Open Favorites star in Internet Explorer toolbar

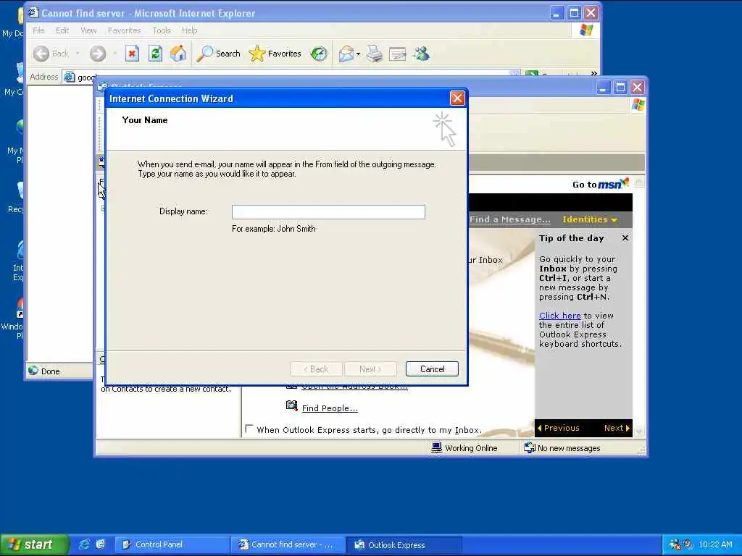click(275, 54)
